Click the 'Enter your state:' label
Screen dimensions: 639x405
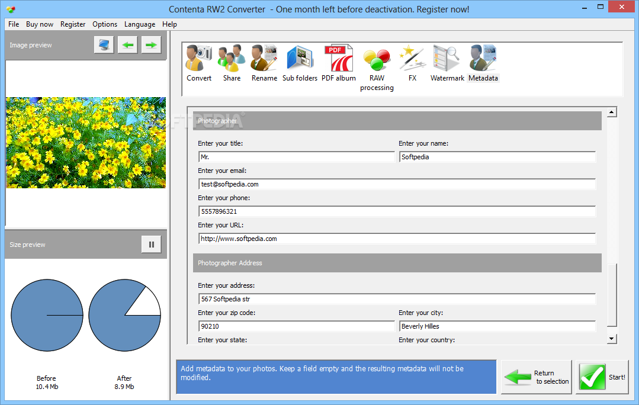(222, 340)
